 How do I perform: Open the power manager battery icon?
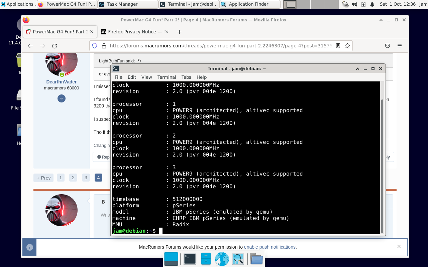pos(363,4)
